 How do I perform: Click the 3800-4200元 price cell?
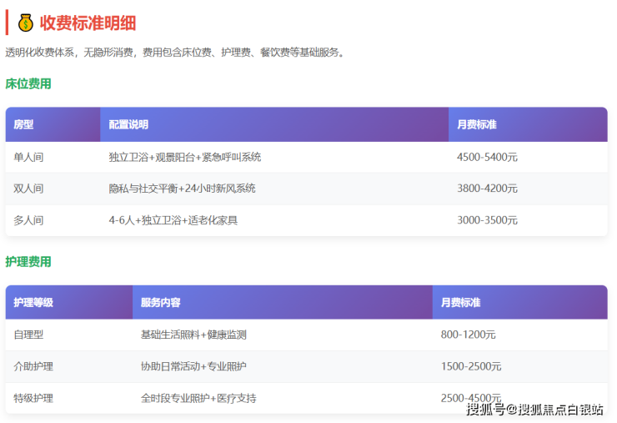pyautogui.click(x=487, y=189)
